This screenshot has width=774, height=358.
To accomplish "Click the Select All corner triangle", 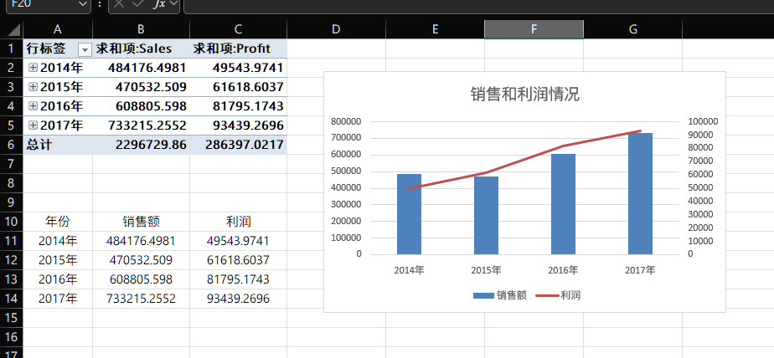I will (x=11, y=29).
